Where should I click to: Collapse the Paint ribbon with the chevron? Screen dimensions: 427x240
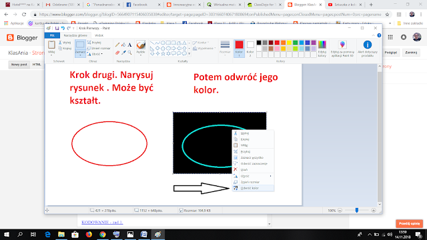pos(374,35)
